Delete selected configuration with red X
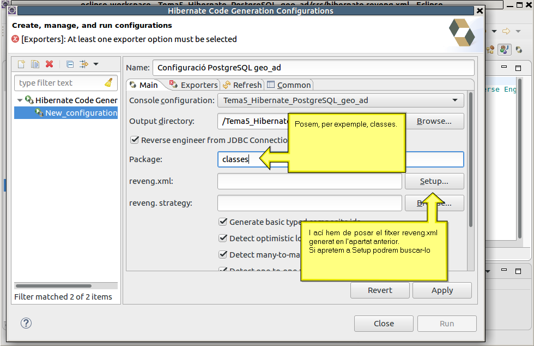Screen dimensions: 534x346 click(x=50, y=64)
